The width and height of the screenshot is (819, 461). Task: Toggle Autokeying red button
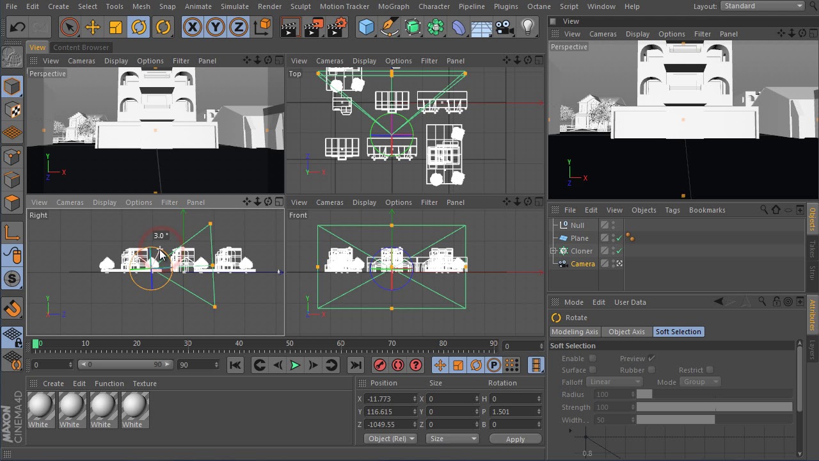[x=398, y=365]
